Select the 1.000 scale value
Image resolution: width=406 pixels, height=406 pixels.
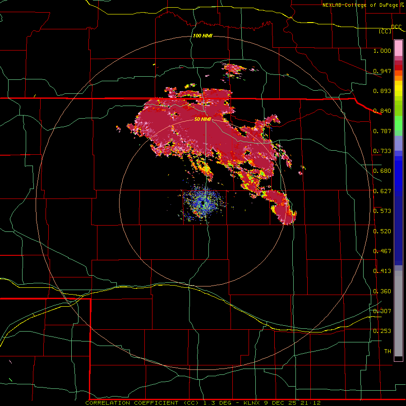[x=382, y=51]
